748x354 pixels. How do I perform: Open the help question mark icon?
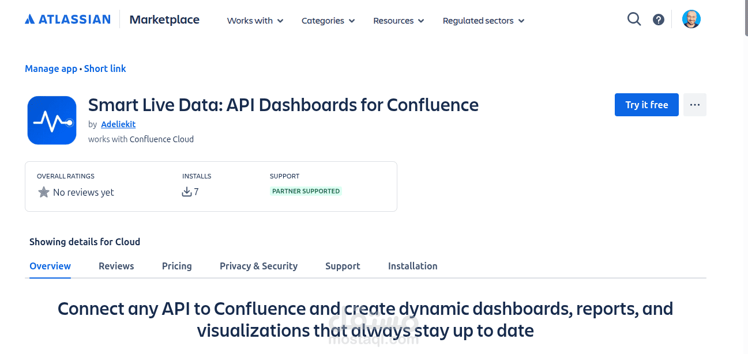point(658,20)
